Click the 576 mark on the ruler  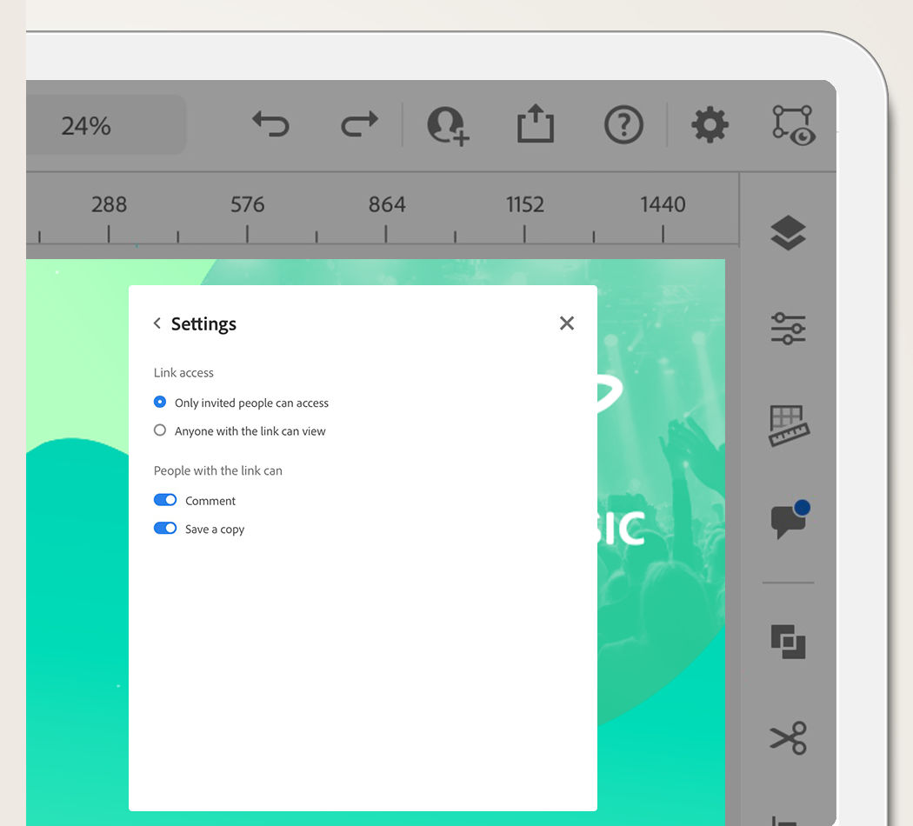pos(247,204)
